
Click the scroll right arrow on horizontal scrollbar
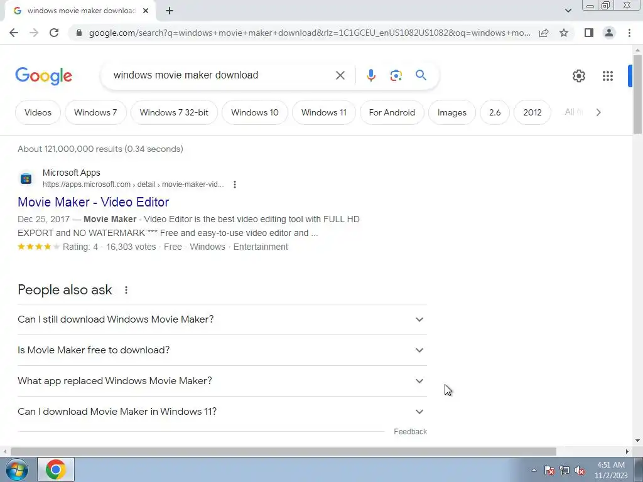[627, 451]
